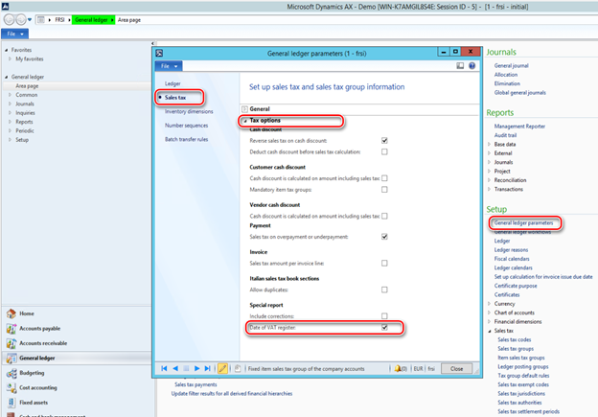Expand the General fast tab

click(x=244, y=109)
